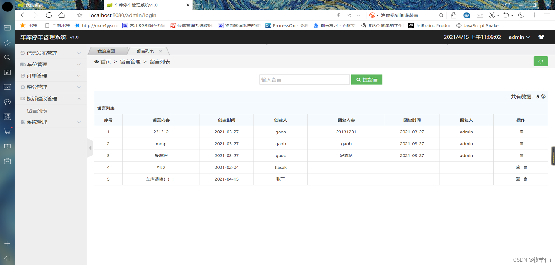This screenshot has width=555, height=265.
Task: Collapse the left sidebar arrow handle
Action: (90, 148)
